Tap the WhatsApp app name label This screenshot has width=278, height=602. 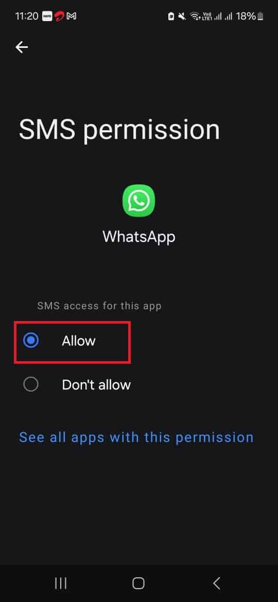point(139,237)
